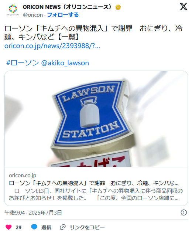Open the #ローソン hashtag

23,63
